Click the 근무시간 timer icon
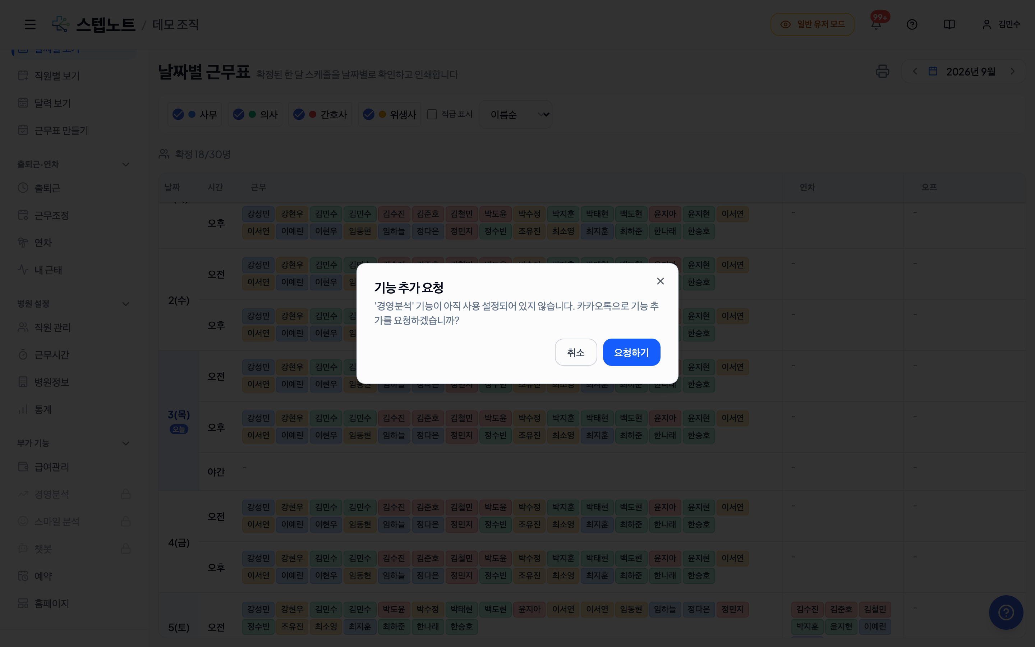 point(23,355)
